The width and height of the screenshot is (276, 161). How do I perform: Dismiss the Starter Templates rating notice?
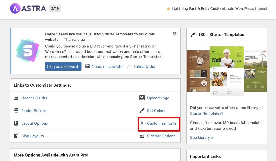[x=175, y=34]
